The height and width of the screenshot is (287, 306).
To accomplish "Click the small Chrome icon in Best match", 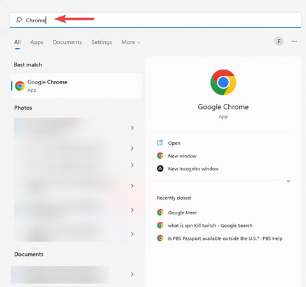I will click(x=20, y=86).
